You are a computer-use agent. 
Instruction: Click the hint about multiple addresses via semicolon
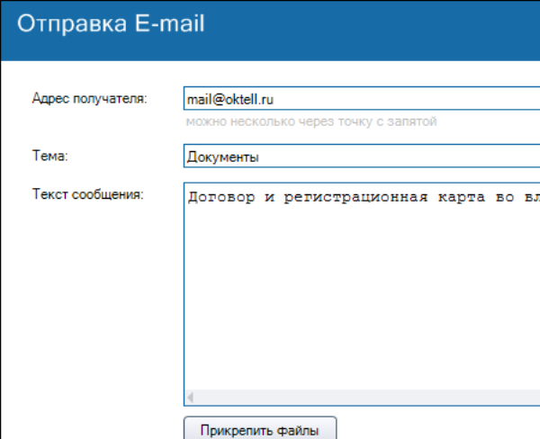click(x=311, y=121)
